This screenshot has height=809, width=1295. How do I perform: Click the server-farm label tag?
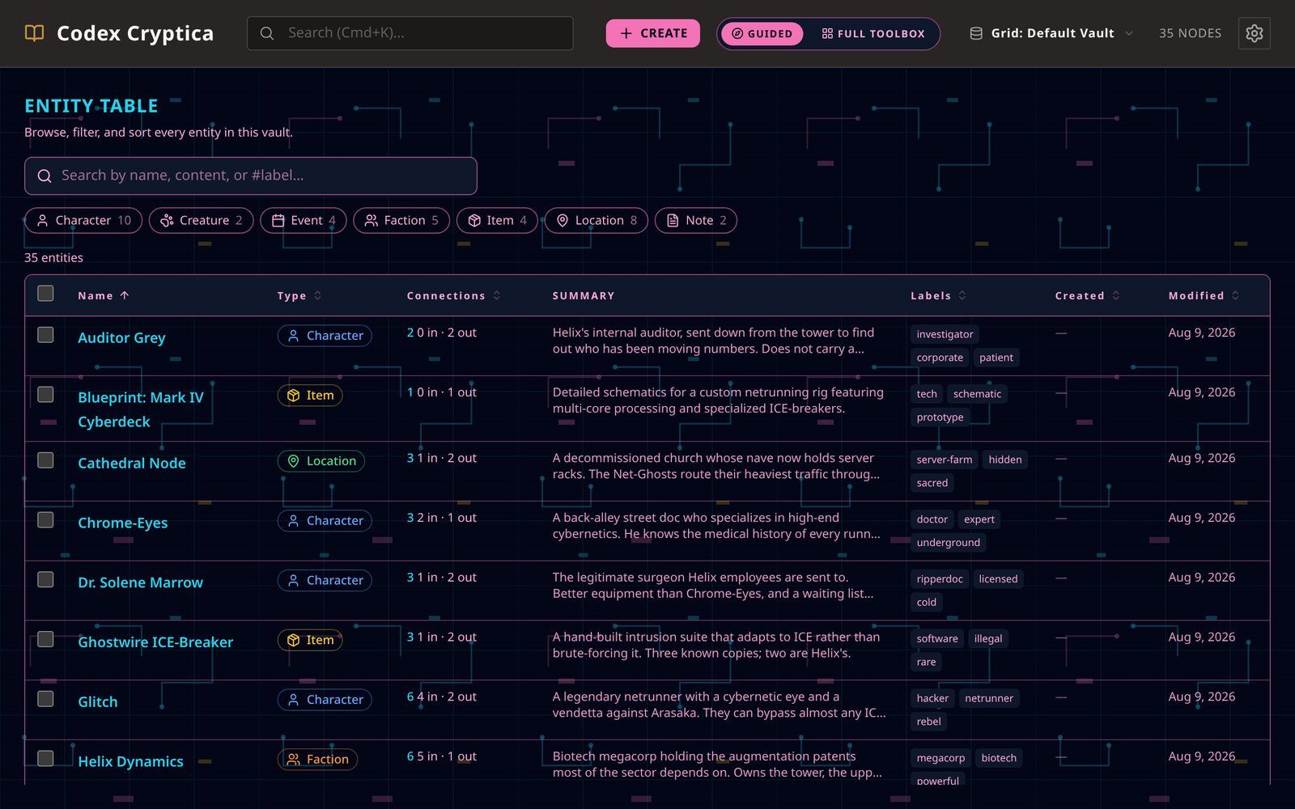tap(945, 460)
